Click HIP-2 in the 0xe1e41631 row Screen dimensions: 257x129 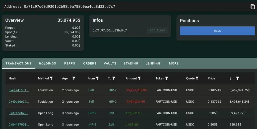click(113, 90)
